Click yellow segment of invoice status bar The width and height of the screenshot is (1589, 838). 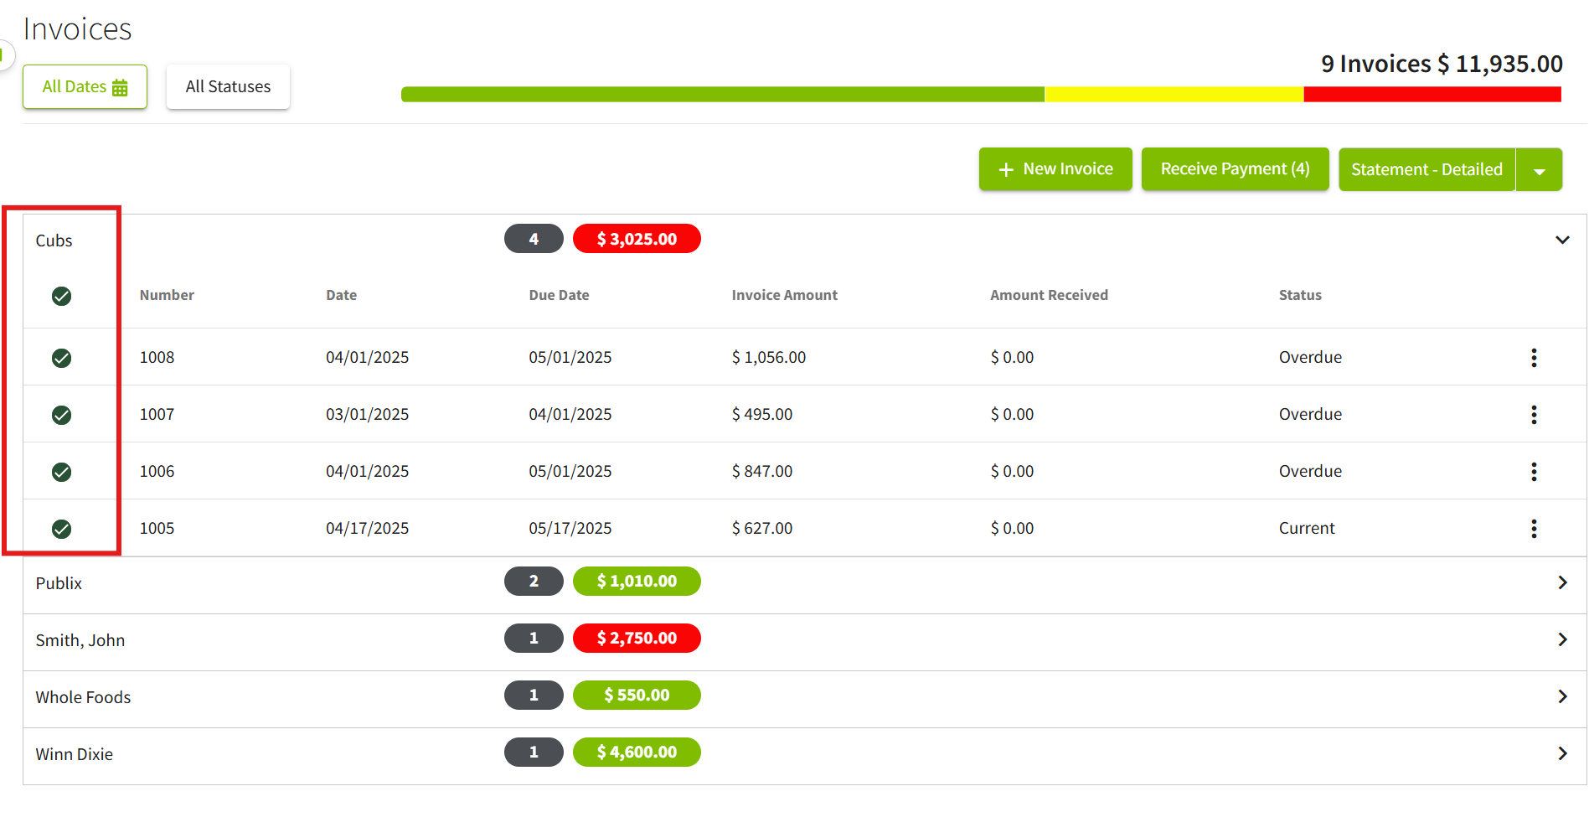tap(1174, 95)
